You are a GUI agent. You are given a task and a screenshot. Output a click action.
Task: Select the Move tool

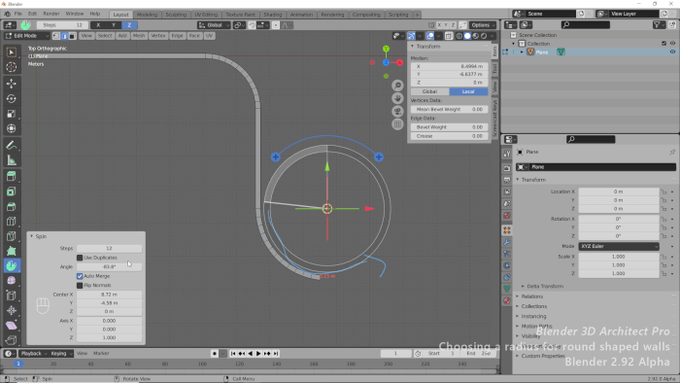(12, 84)
